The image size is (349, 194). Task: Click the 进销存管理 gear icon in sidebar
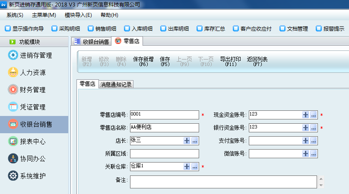pos(13,55)
